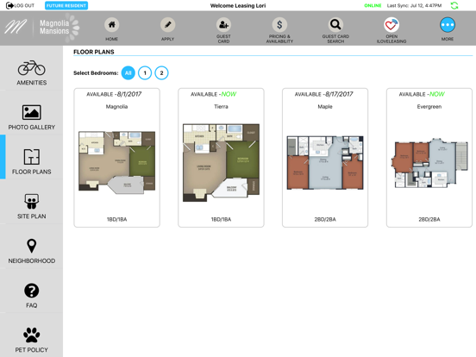The width and height of the screenshot is (476, 357).
Task: Open Pricing & Availability dollar icon
Action: tap(279, 25)
